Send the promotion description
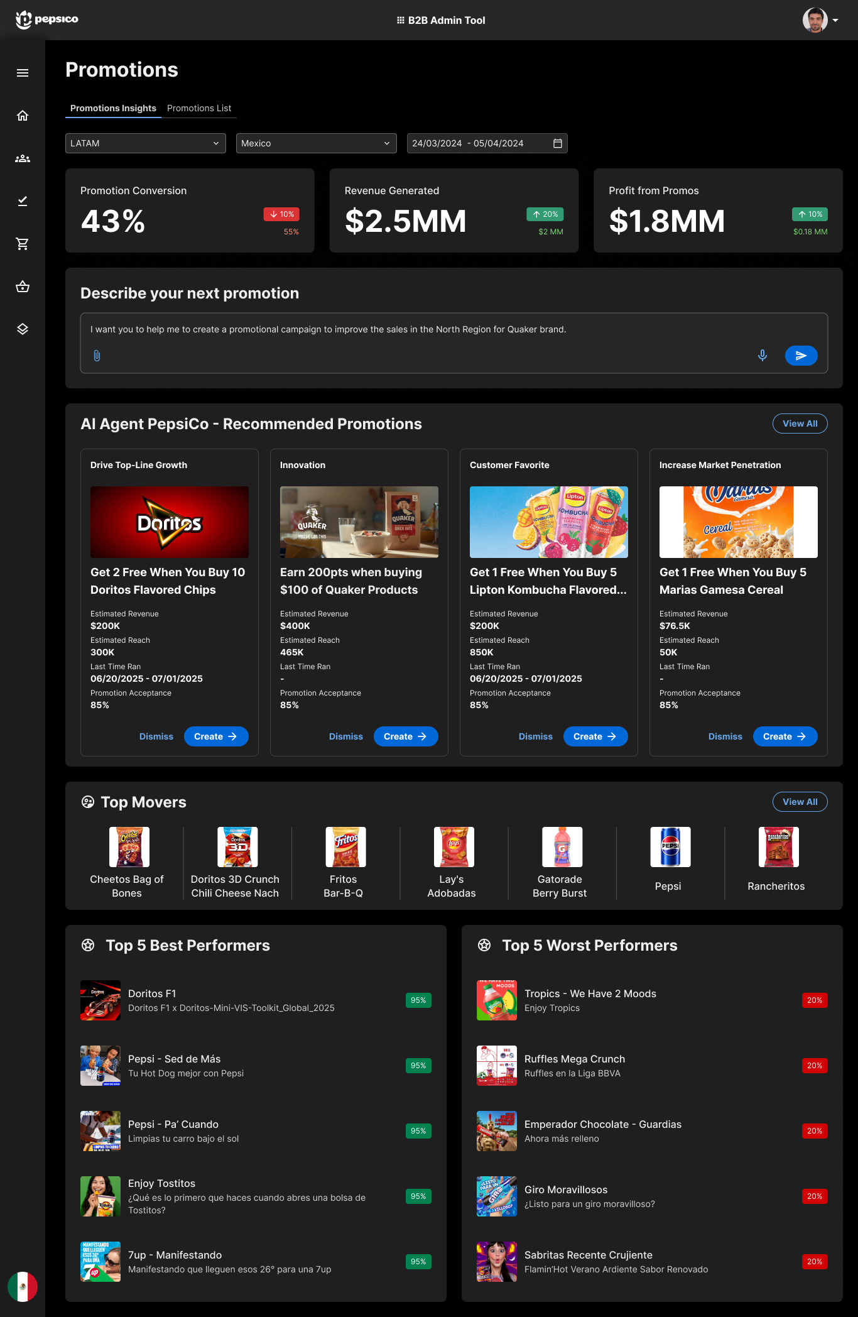The width and height of the screenshot is (858, 1317). tap(801, 356)
